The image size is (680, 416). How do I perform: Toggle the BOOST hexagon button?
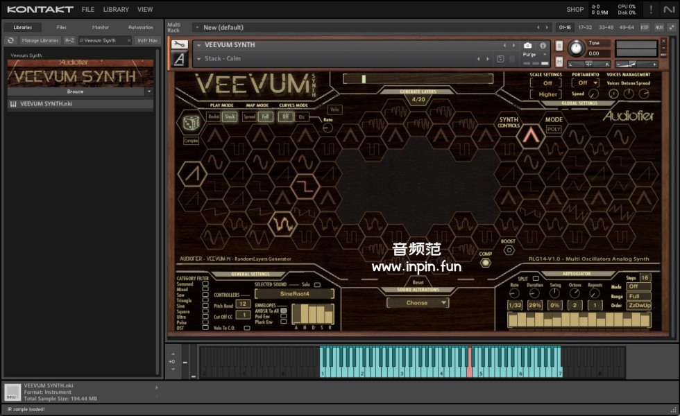509,250
